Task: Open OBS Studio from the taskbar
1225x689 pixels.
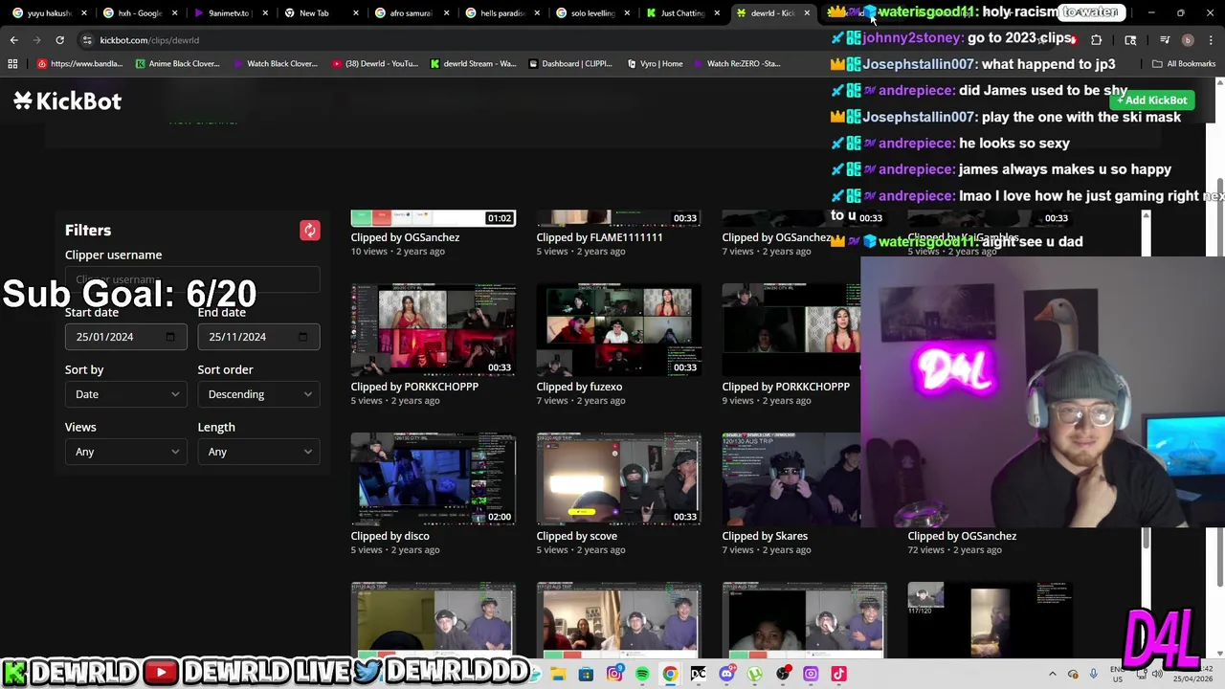Action: point(783,675)
